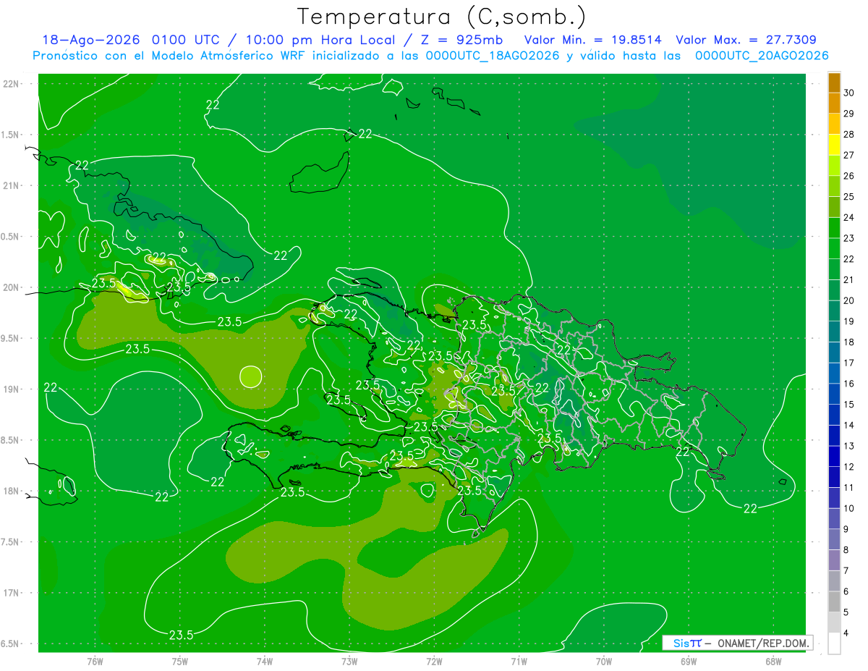The height and width of the screenshot is (671, 868).
Task: Click the valid-until time '0000UTC_20AGO2026'
Action: pos(762,56)
